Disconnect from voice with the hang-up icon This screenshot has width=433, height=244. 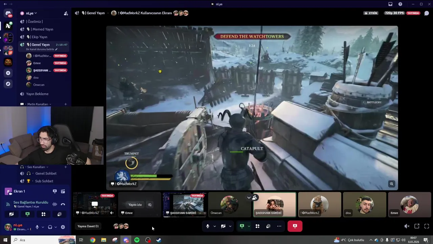click(63, 204)
